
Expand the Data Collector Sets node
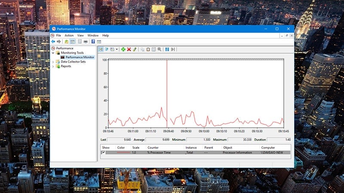pos(53,62)
